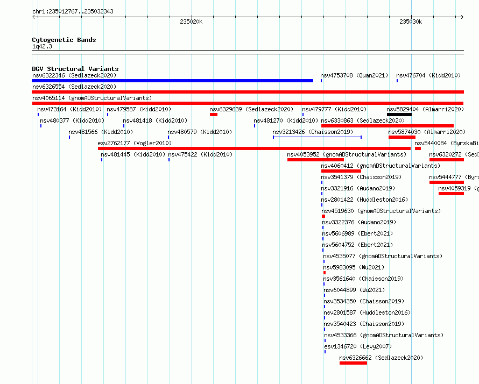The width and height of the screenshot is (479, 384).
Task: Click chr1:235012767..235032343 coordinates text
Action: pyautogui.click(x=73, y=11)
